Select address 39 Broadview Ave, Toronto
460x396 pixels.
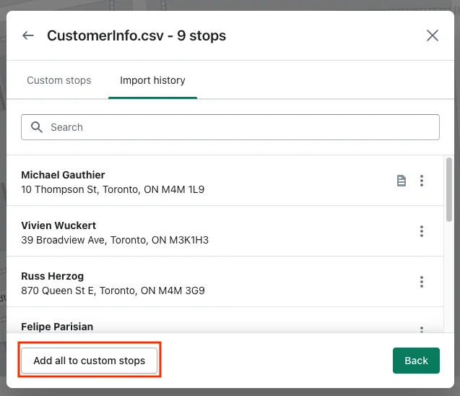pyautogui.click(x=115, y=240)
